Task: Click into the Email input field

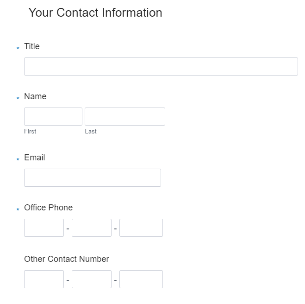Action: coord(93,177)
